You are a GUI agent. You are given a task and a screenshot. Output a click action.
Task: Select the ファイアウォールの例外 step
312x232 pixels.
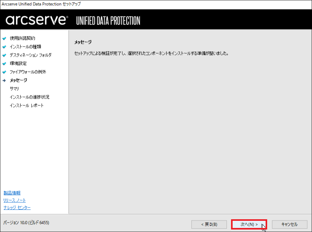coord(28,72)
